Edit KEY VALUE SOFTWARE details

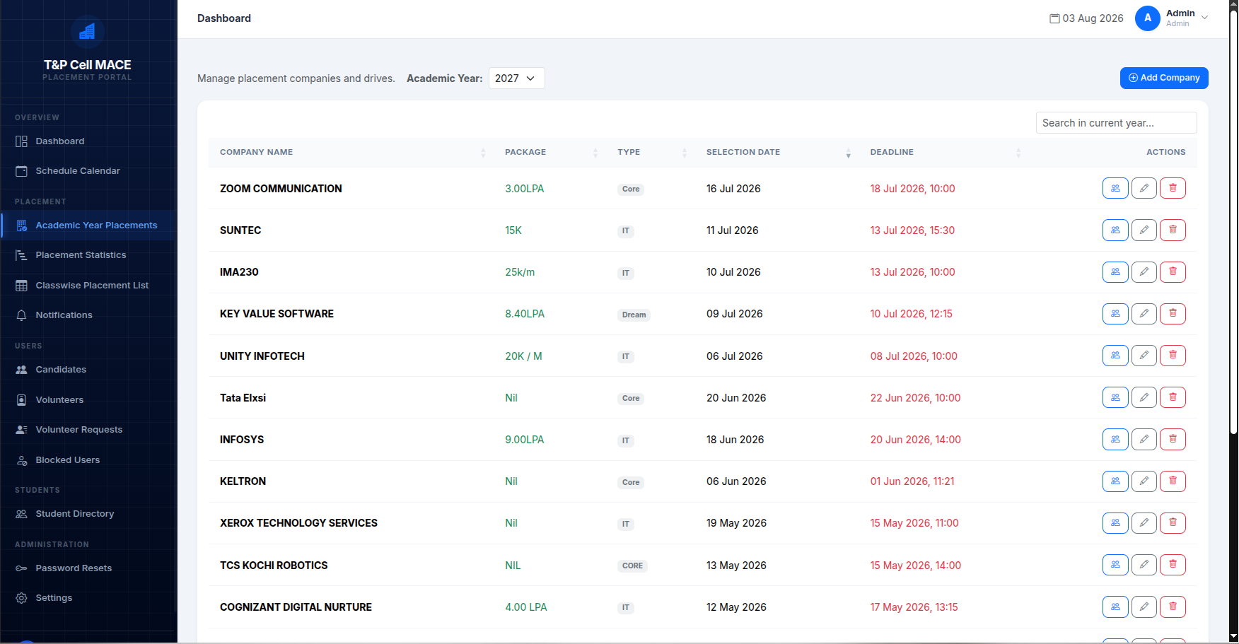tap(1144, 313)
